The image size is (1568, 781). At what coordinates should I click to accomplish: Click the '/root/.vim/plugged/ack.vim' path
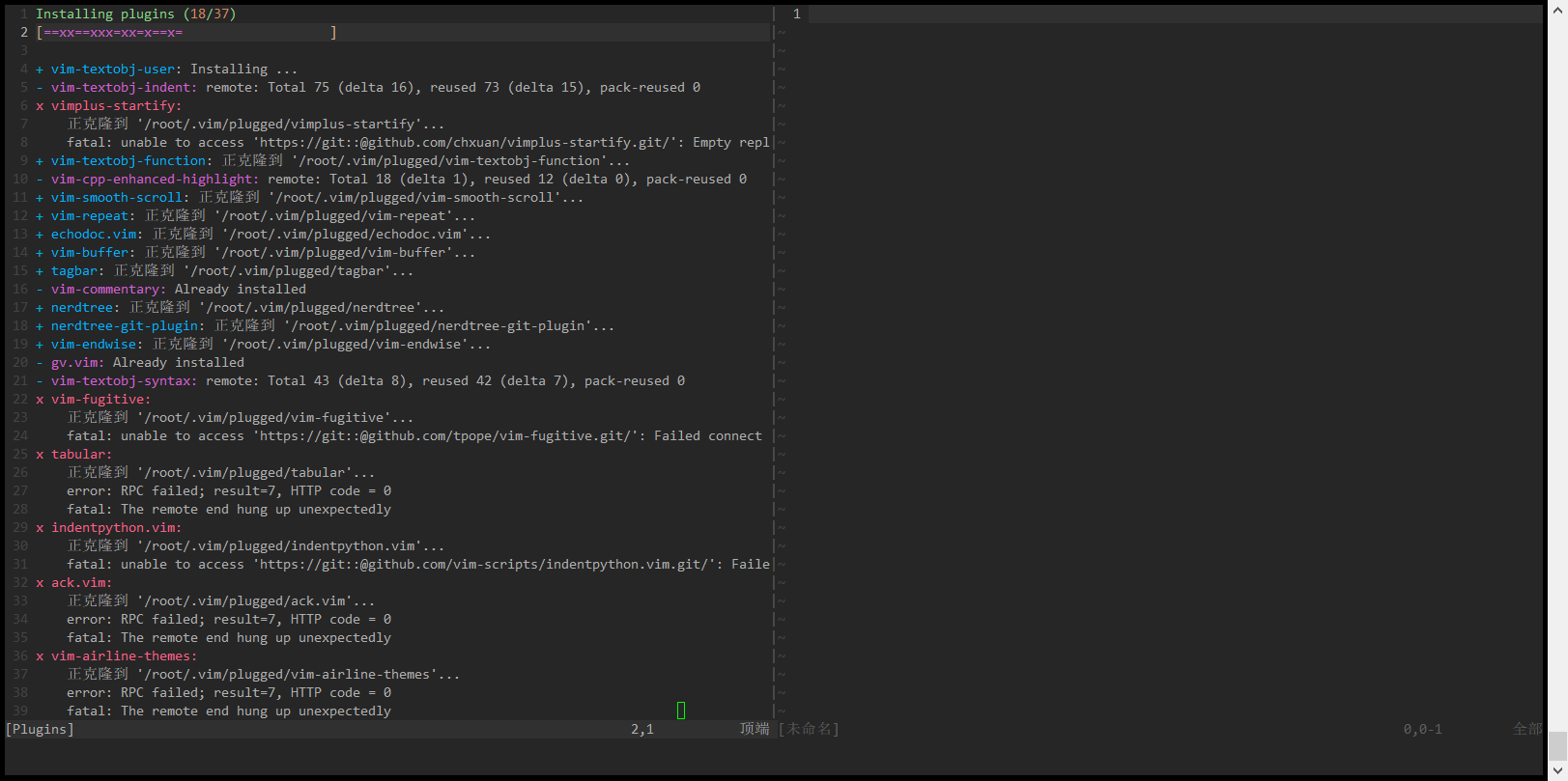point(244,600)
